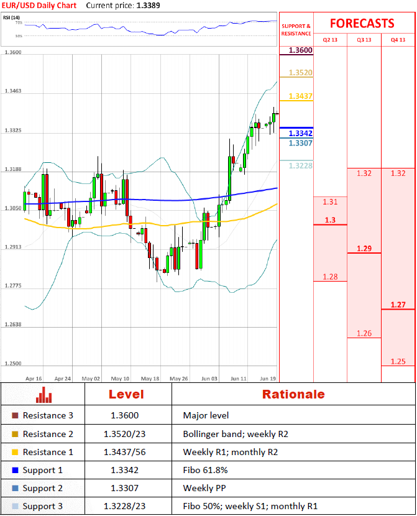
Task: Select the Resistance 2 row label
Action: point(48,435)
